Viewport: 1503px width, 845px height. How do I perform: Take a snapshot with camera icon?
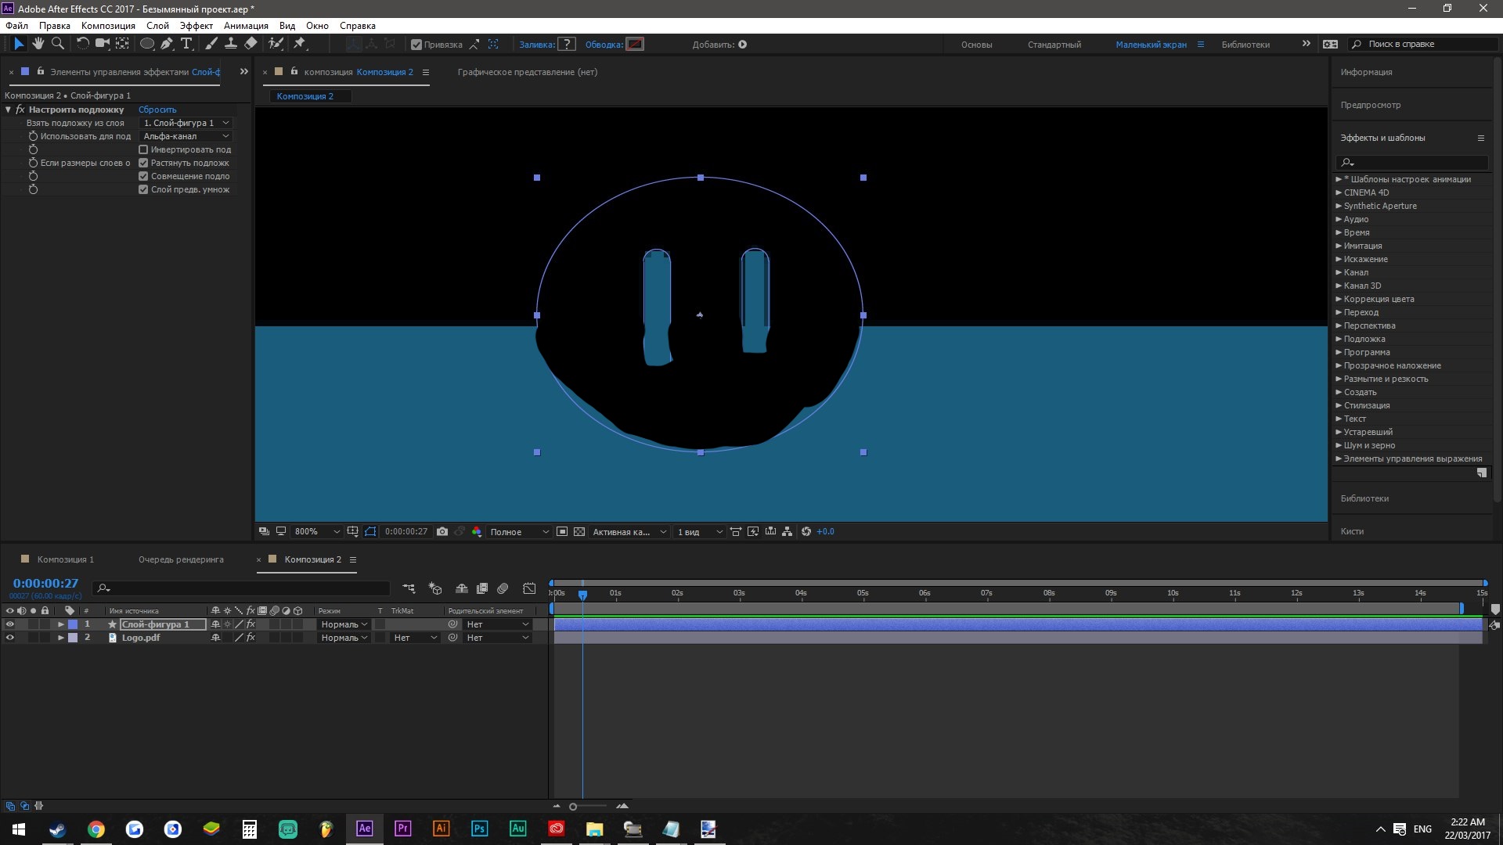(442, 532)
